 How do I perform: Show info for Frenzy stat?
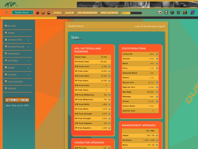click(x=157, y=102)
